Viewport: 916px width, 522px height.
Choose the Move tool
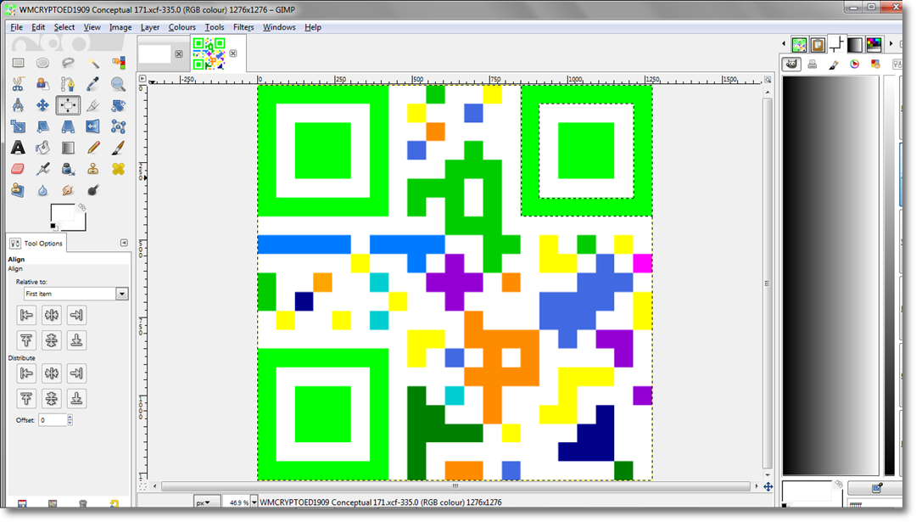[x=42, y=105]
